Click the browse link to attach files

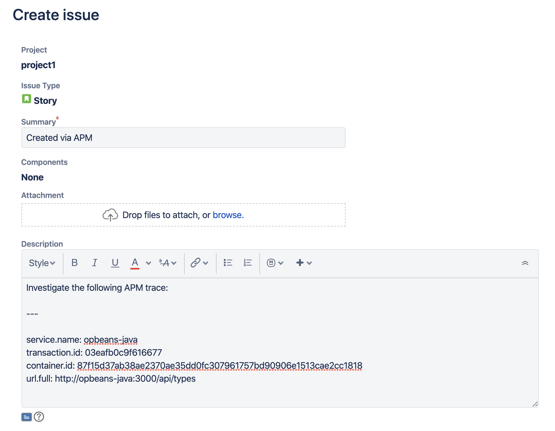[x=228, y=215]
